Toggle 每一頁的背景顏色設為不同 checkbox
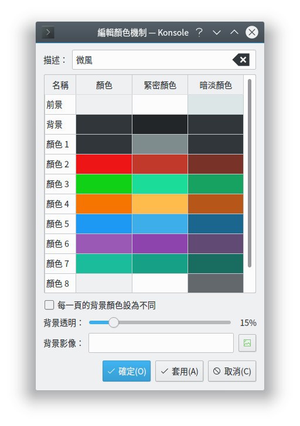Viewport: 300px width, 426px height. coord(49,305)
